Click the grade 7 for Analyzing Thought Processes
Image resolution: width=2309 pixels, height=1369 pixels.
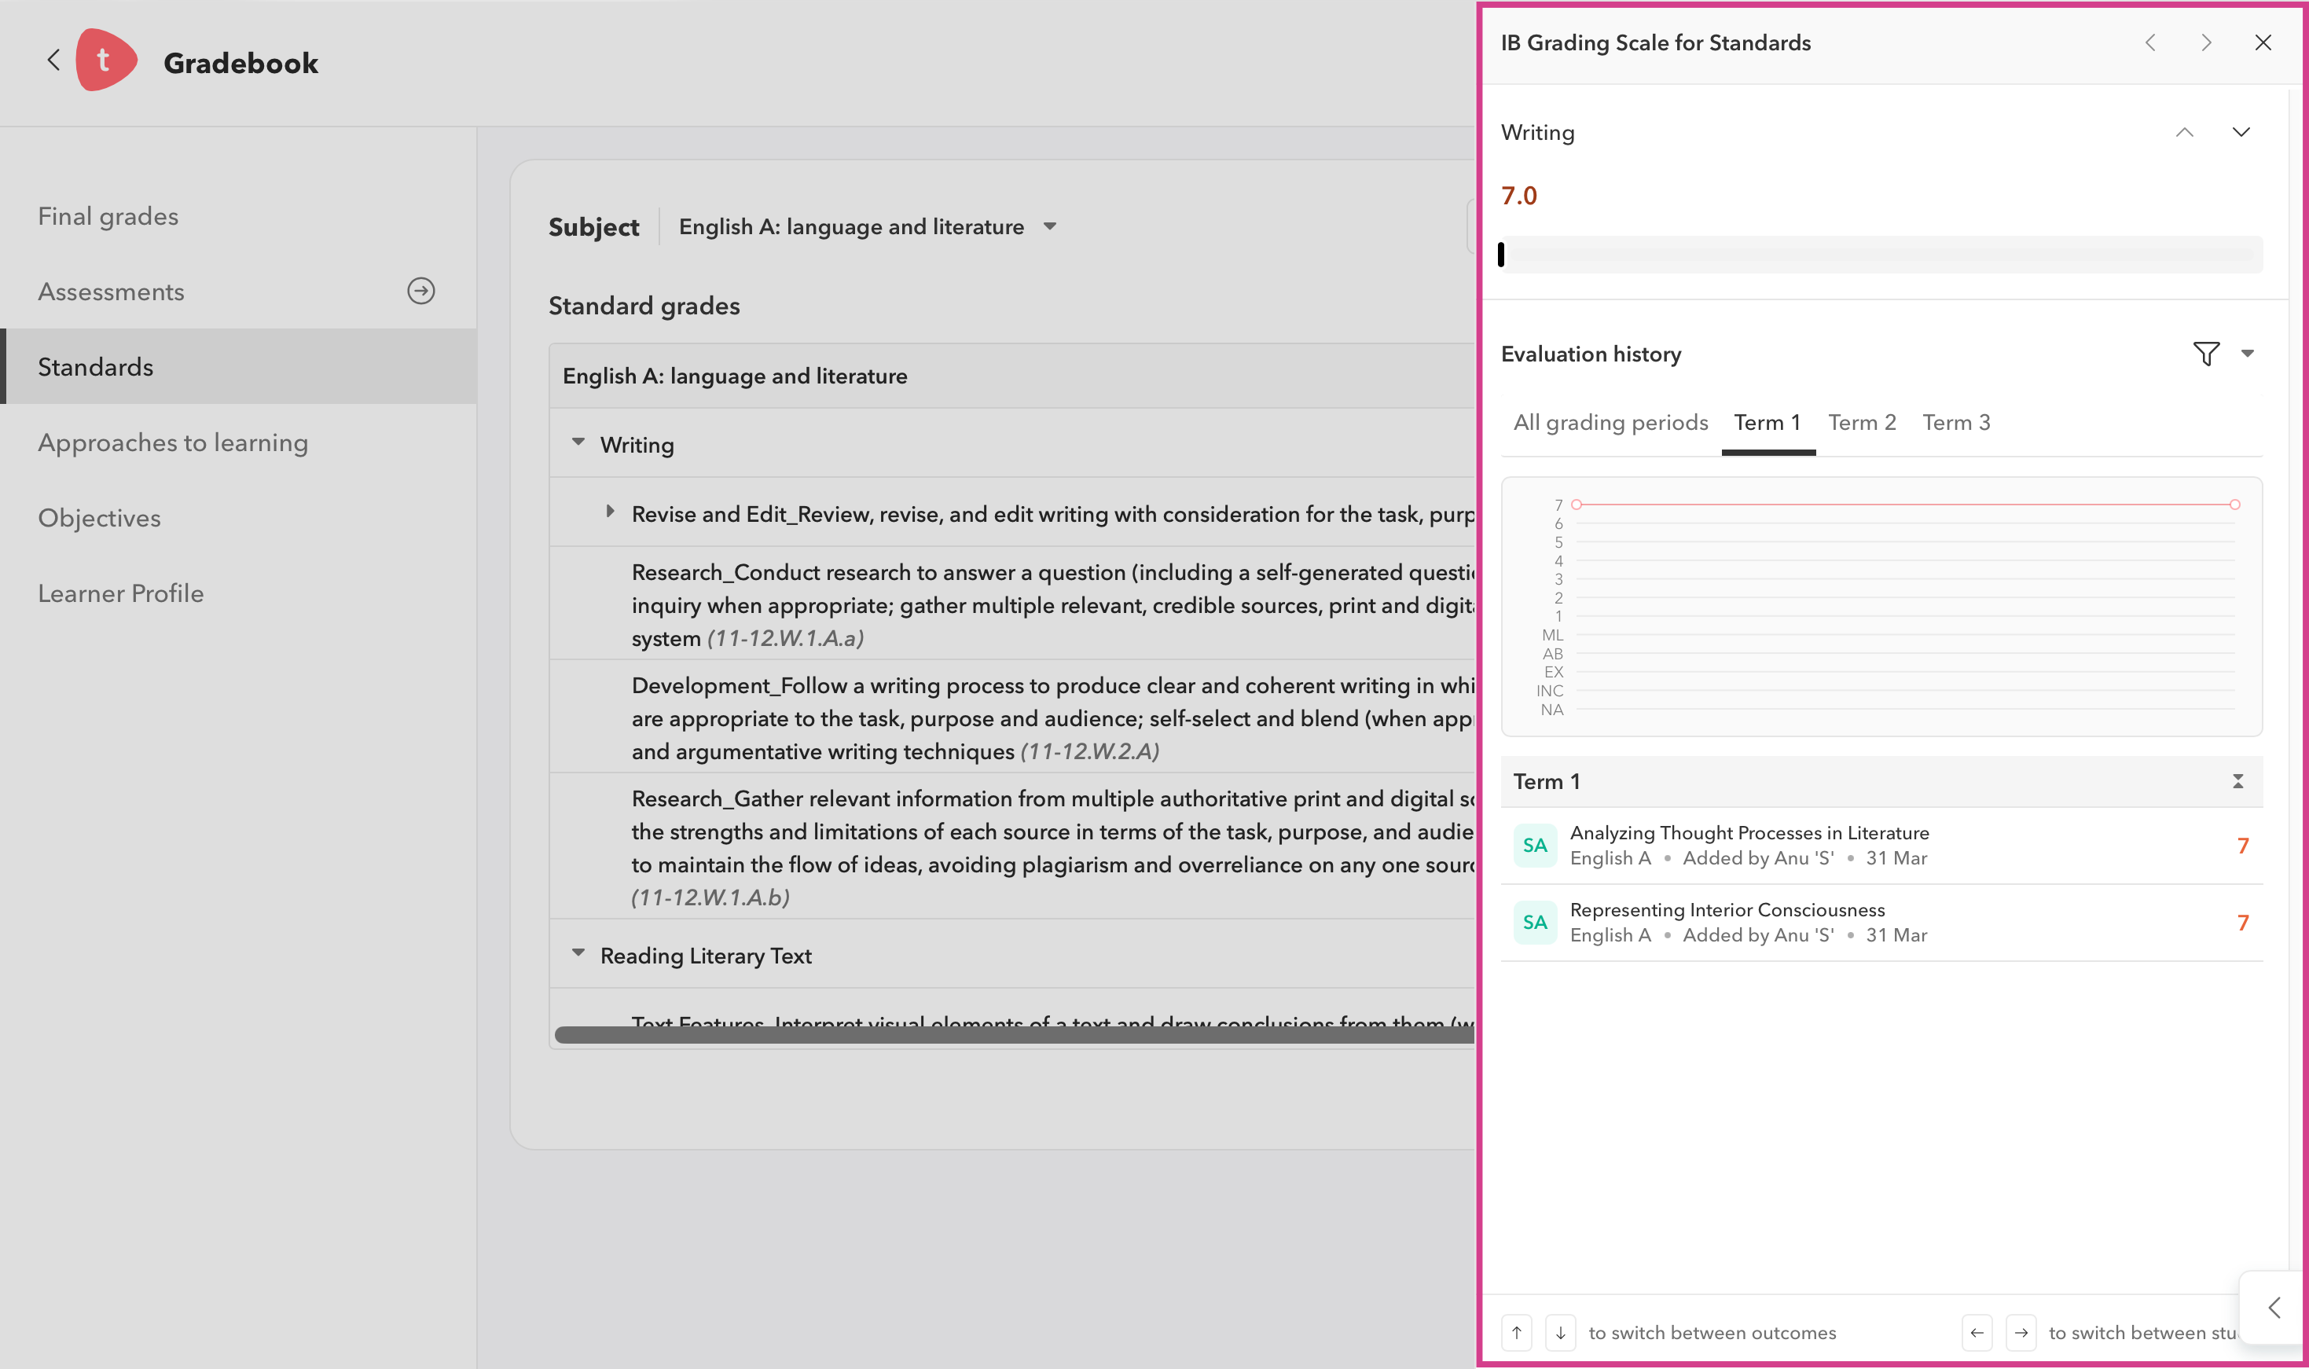pos(2242,846)
